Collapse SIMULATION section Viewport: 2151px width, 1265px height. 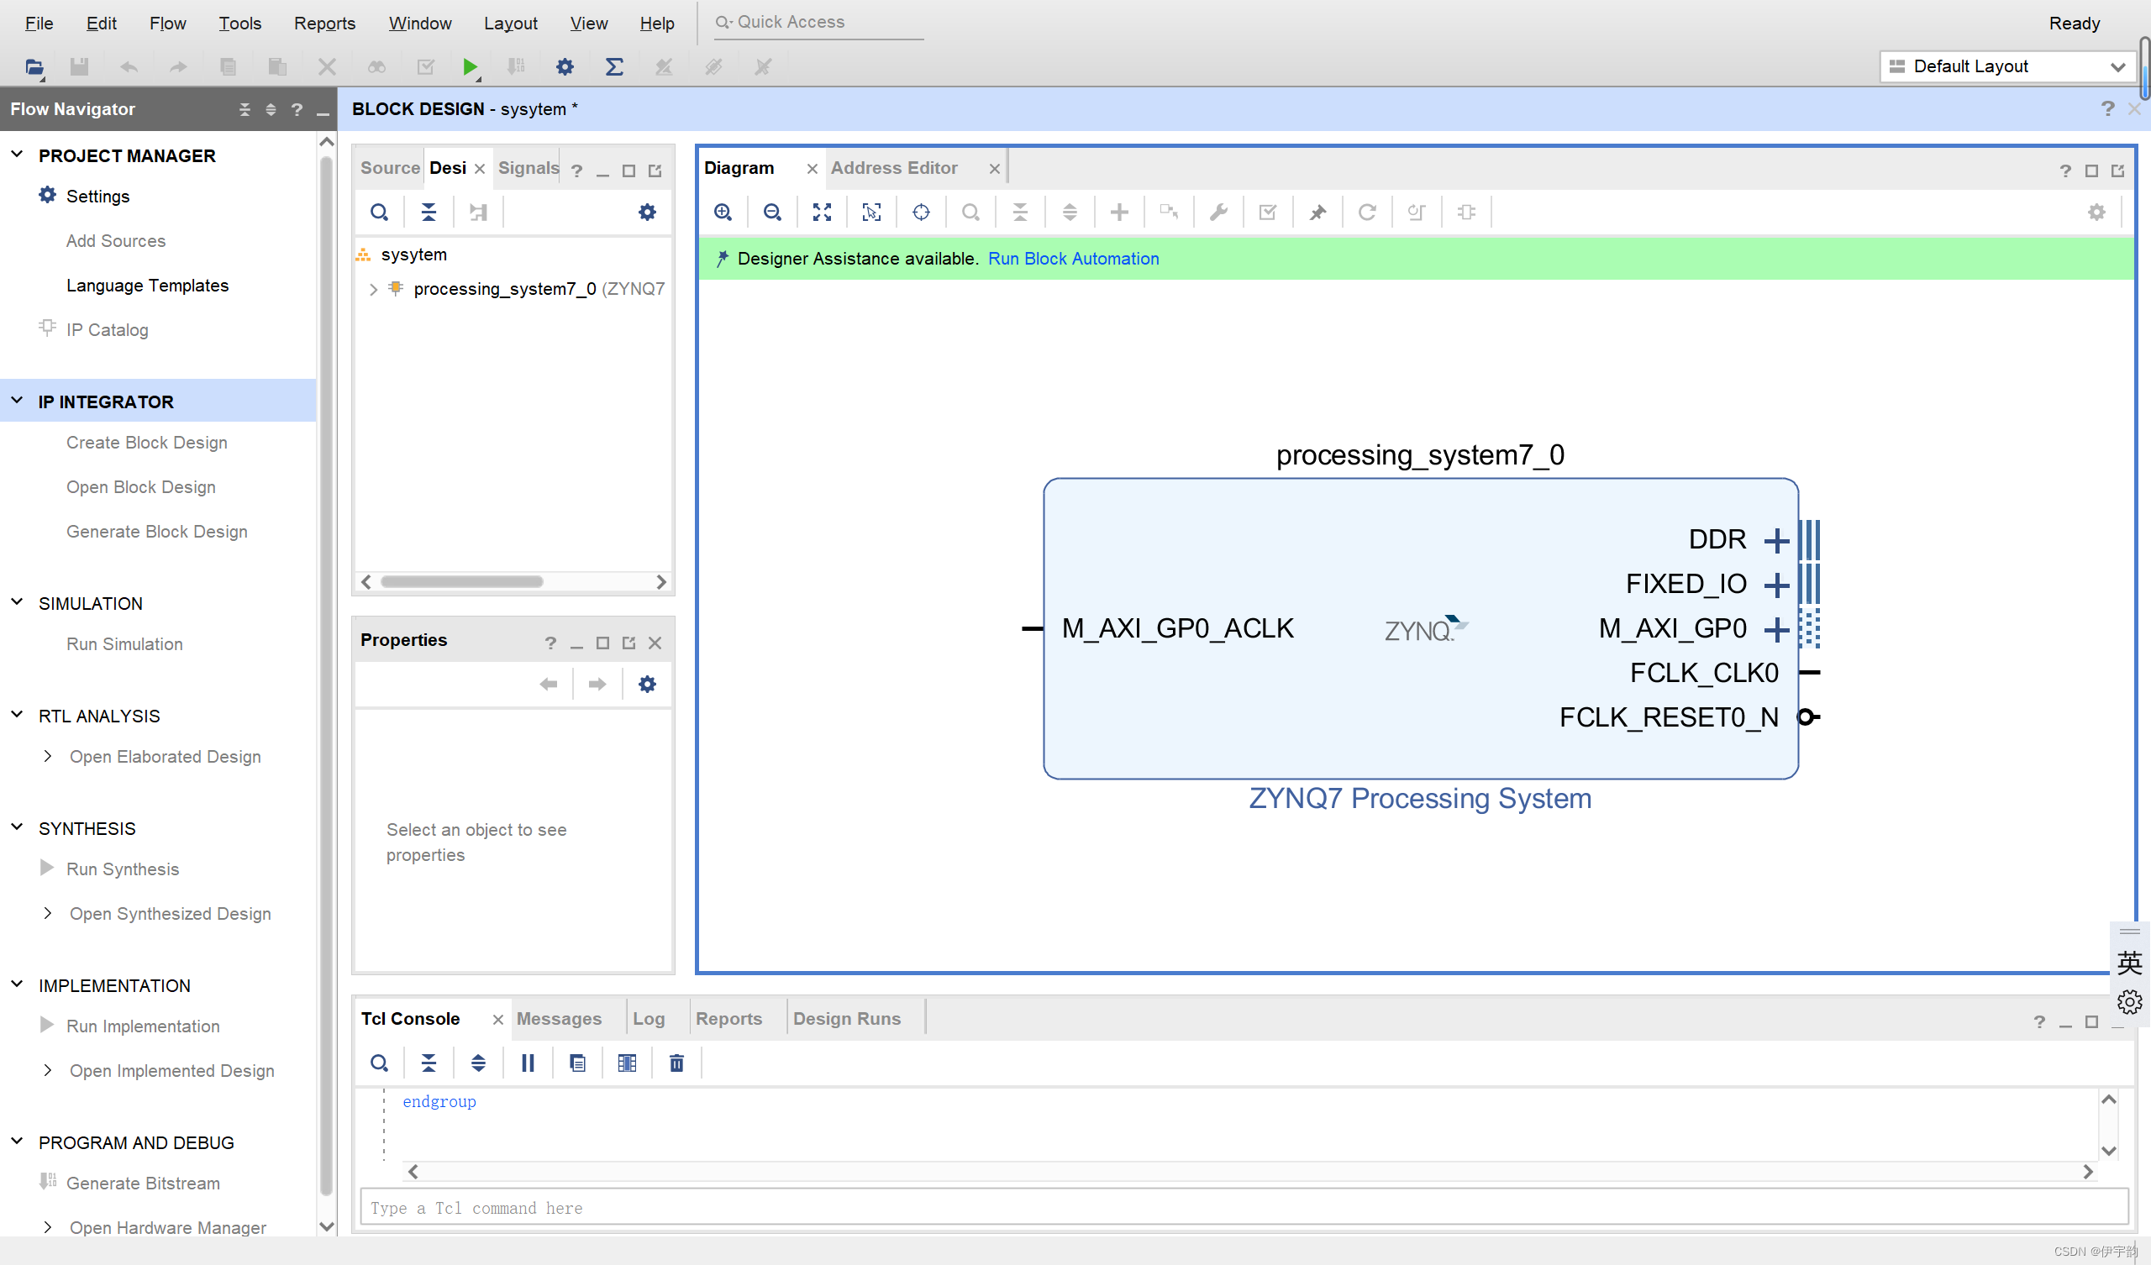(17, 601)
